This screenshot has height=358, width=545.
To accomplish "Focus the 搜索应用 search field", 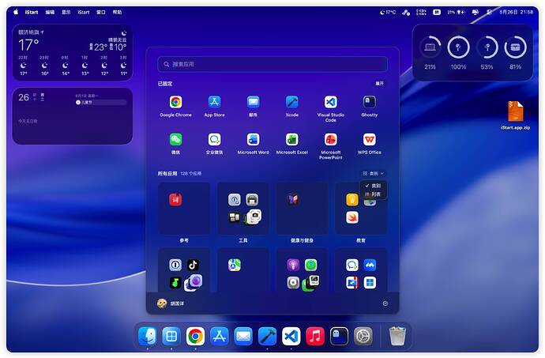I will click(272, 64).
